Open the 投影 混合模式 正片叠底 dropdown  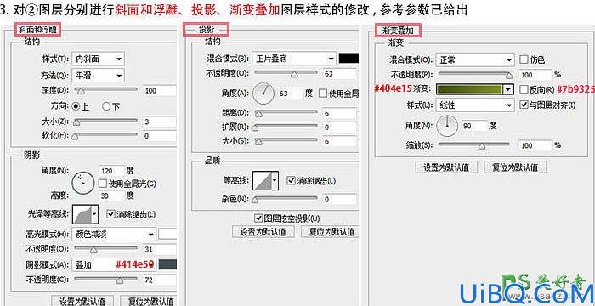point(294,59)
